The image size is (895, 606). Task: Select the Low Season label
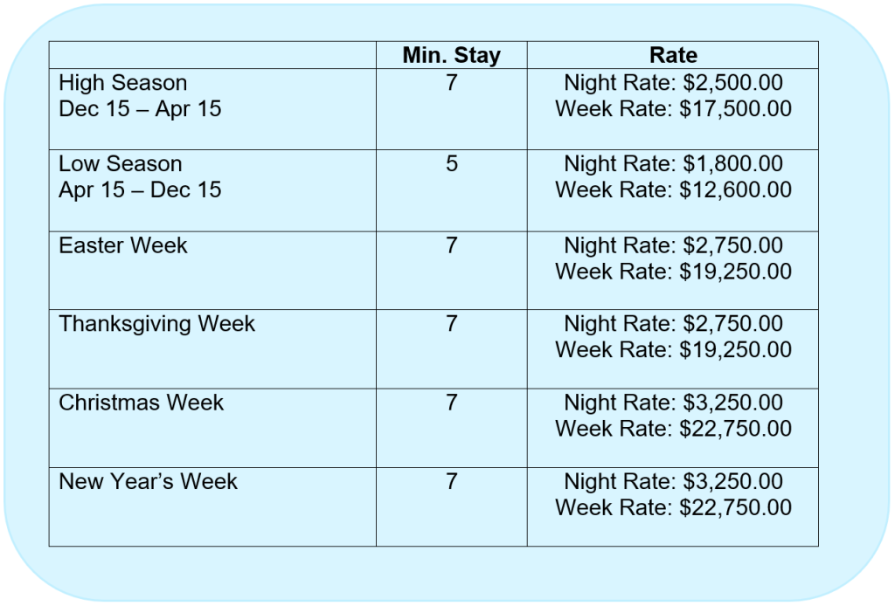[121, 163]
